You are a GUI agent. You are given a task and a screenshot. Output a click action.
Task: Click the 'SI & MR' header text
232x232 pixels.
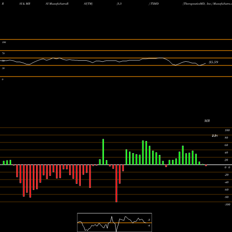25,4
